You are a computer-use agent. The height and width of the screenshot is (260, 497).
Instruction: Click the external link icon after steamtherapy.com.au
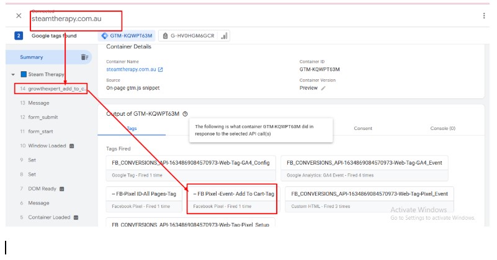click(161, 69)
